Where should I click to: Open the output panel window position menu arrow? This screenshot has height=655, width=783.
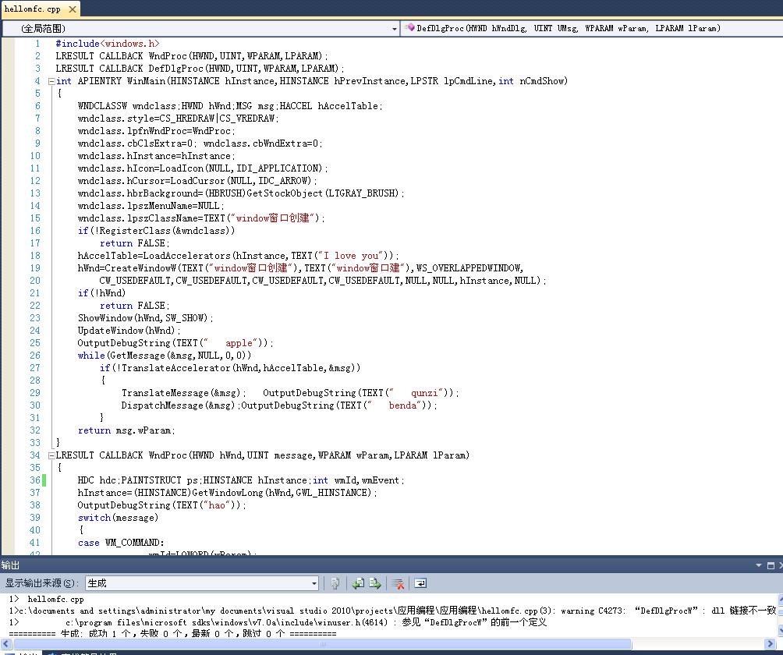[x=759, y=565]
